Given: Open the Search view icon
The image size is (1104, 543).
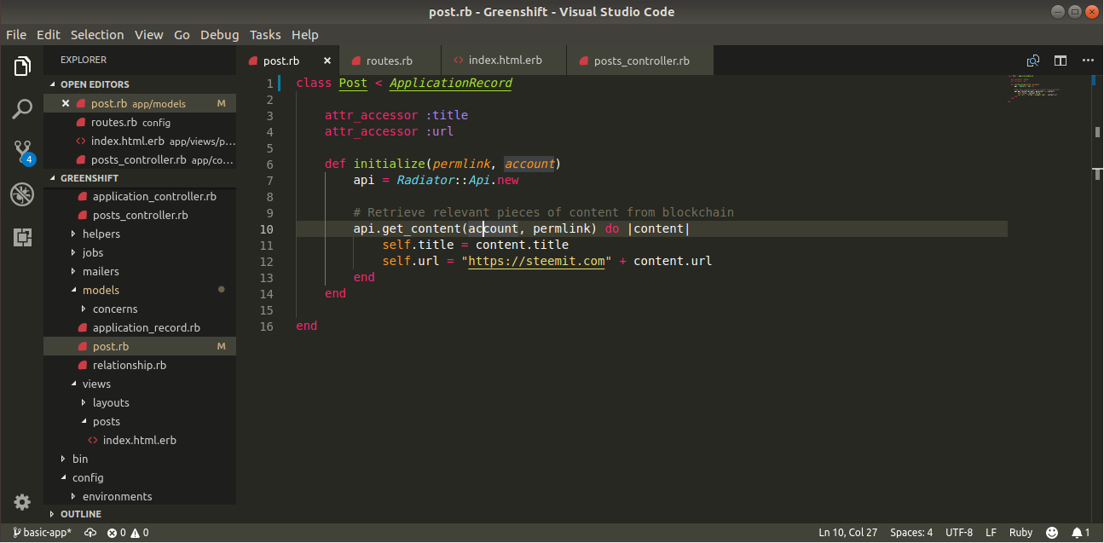Looking at the screenshot, I should [22, 108].
